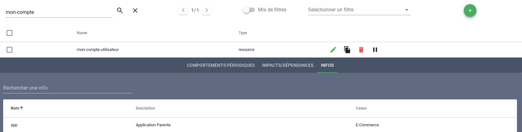Open the Selectionner un filtre dropdown
This screenshot has height=132, width=522.
coord(359,10)
